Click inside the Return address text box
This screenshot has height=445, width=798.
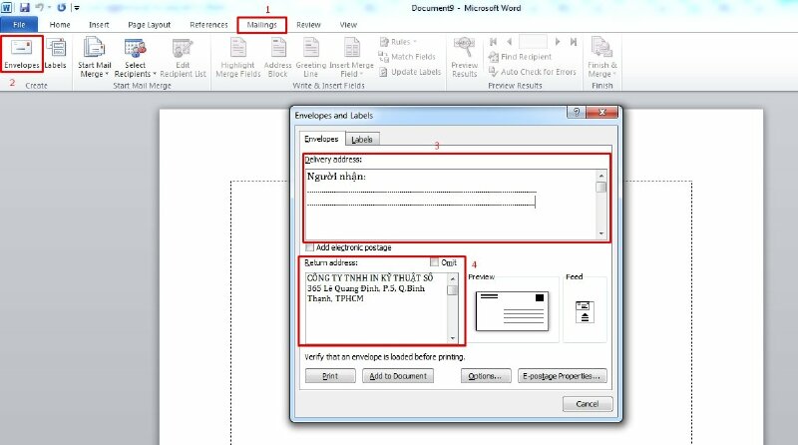click(374, 309)
